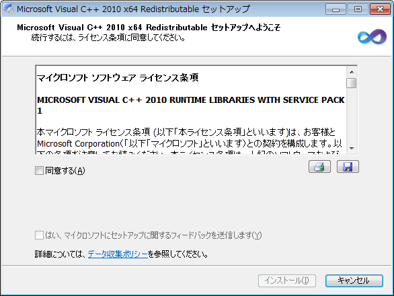394x296 pixels.
Task: Click the キャンセル button
Action: (354, 281)
